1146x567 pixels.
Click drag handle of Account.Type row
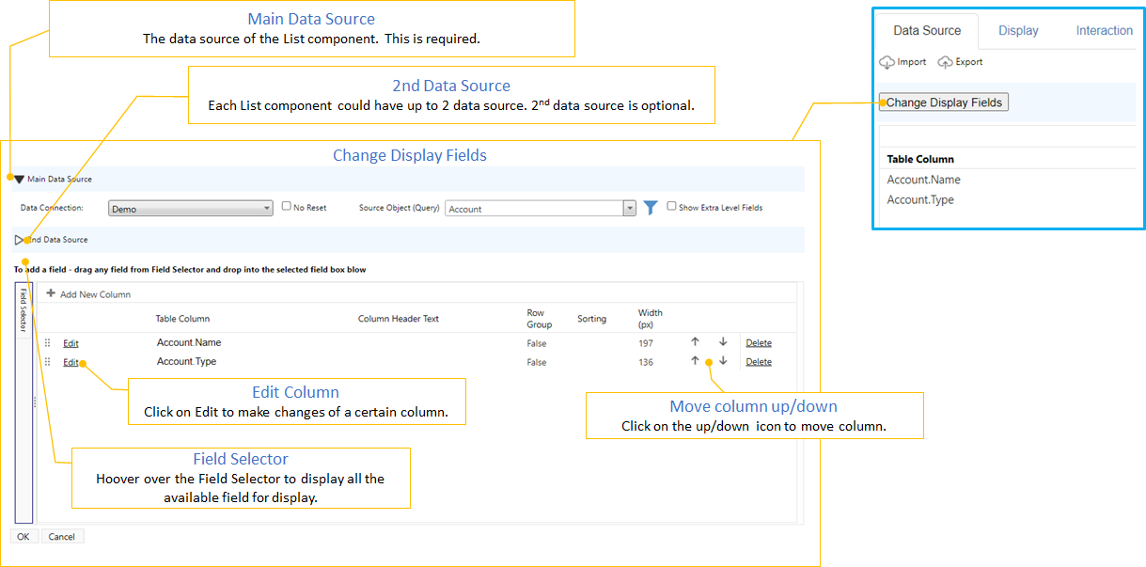click(48, 362)
